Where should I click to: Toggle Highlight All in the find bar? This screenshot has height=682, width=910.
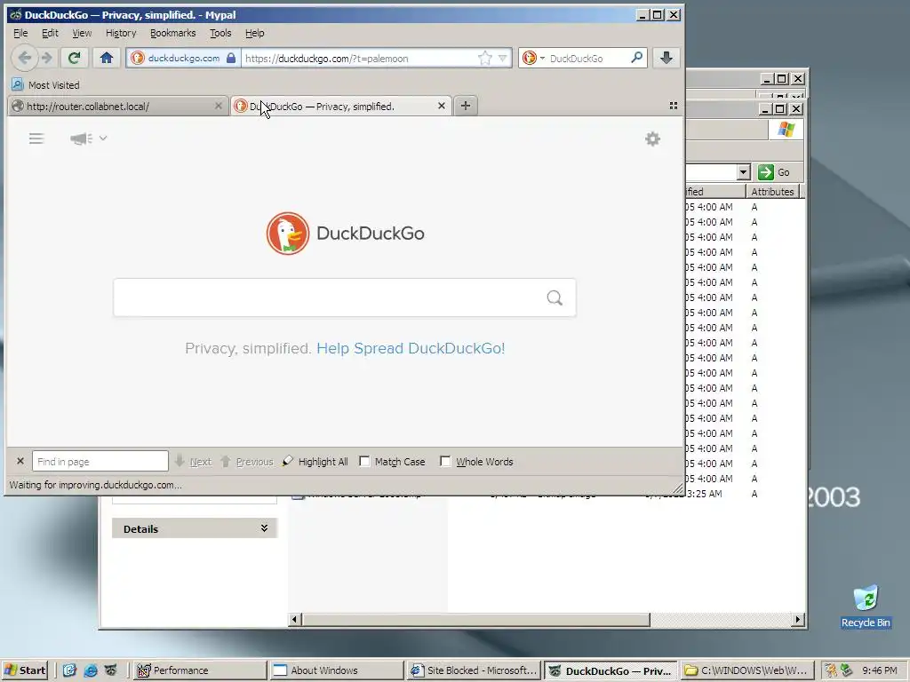(x=315, y=462)
